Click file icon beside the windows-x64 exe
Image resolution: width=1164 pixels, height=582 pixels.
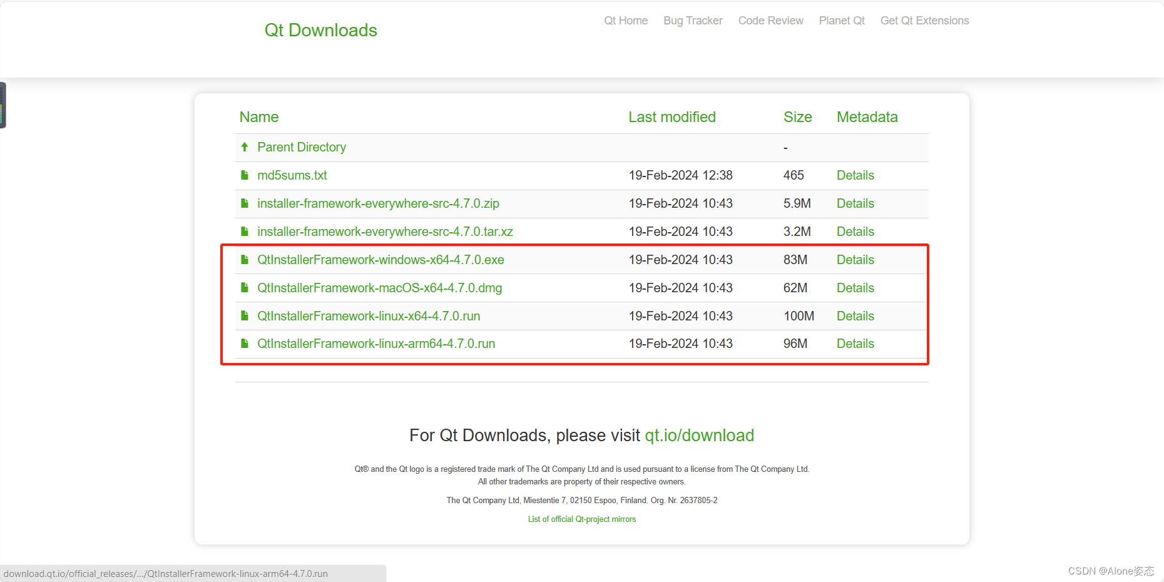coord(245,260)
